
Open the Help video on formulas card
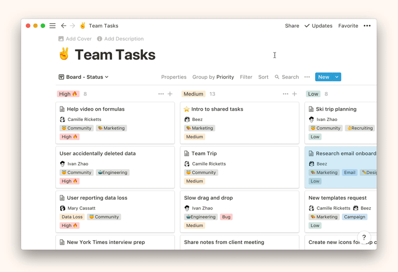click(95, 109)
